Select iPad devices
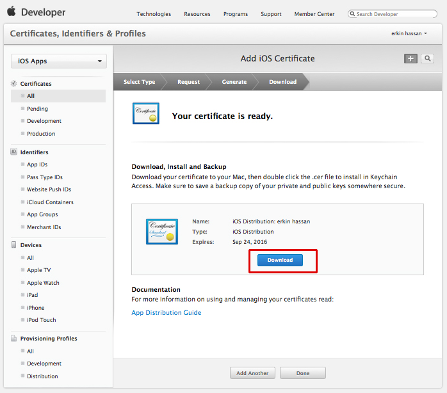This screenshot has height=393, width=447. [x=32, y=295]
